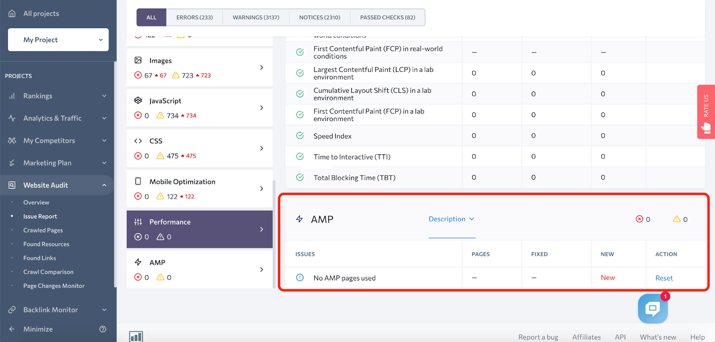The height and width of the screenshot is (342, 715).
Task: Click the Marketing Plan checklist icon
Action: (12, 163)
